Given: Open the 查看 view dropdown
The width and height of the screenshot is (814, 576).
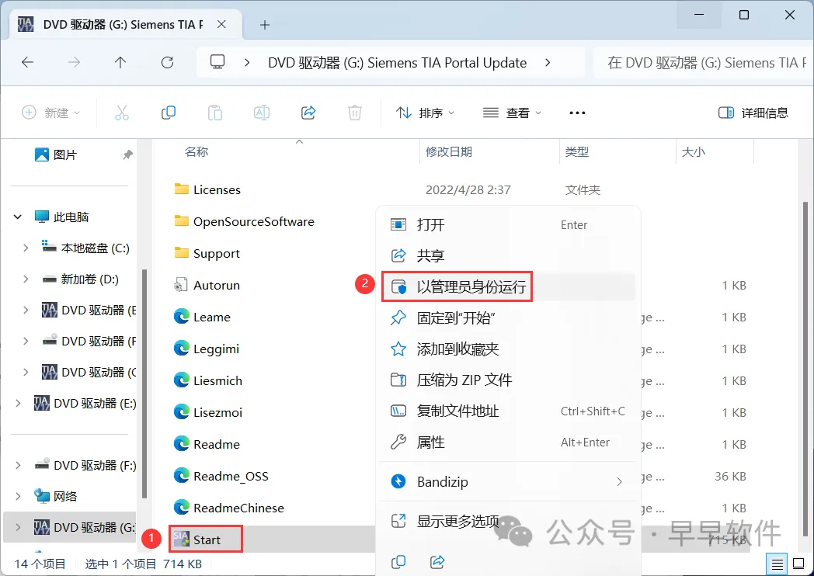Looking at the screenshot, I should click(512, 113).
